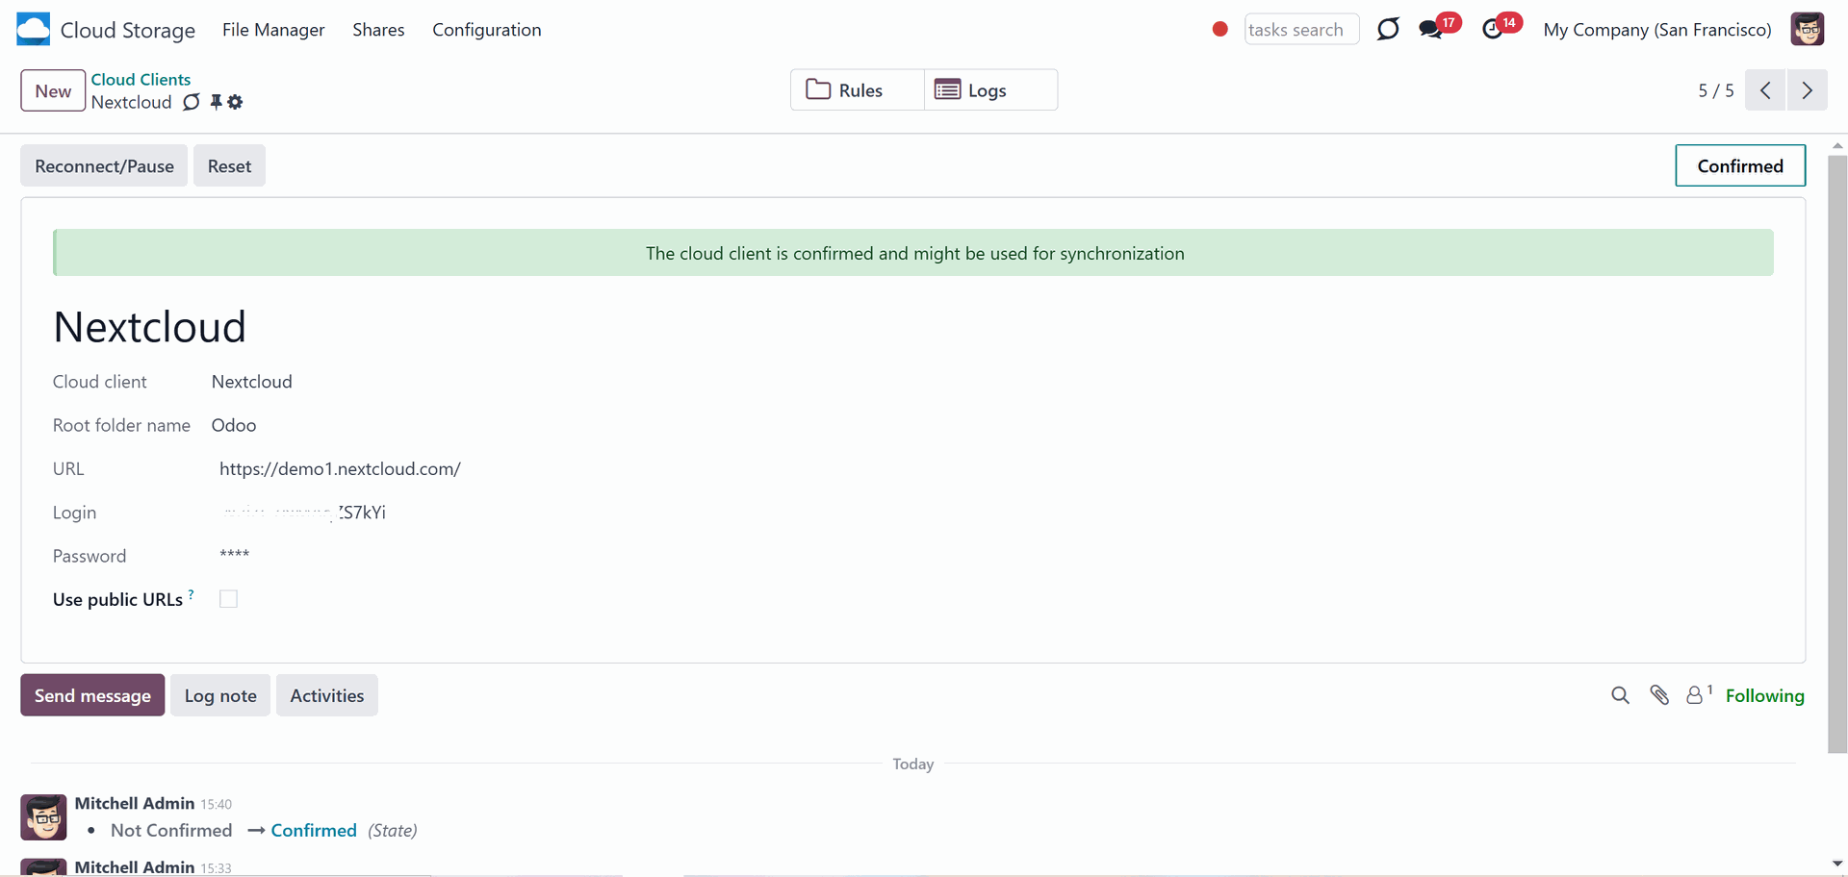
Task: Open the activities clock icon with 14 badge
Action: 1493,29
